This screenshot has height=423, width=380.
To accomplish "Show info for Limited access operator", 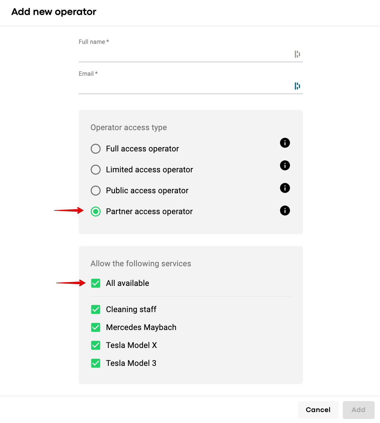I will pyautogui.click(x=285, y=165).
